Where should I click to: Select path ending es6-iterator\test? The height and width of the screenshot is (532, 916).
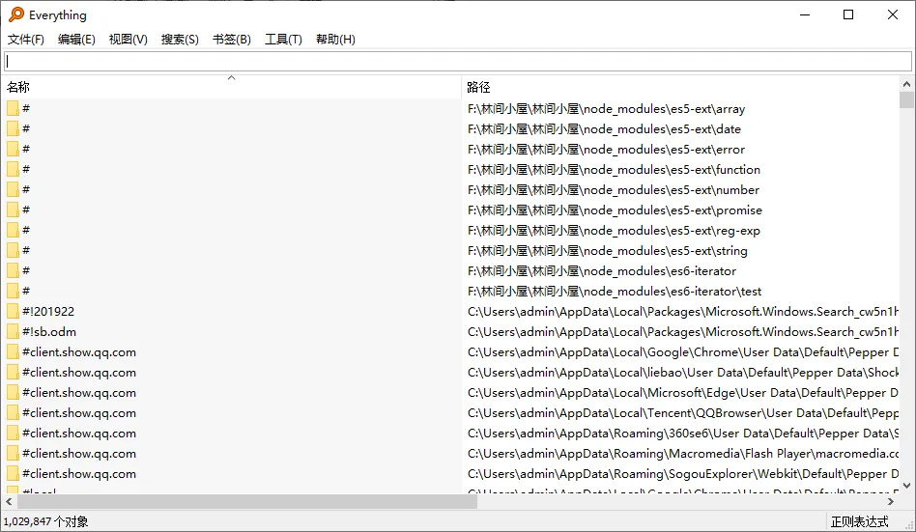coord(615,292)
